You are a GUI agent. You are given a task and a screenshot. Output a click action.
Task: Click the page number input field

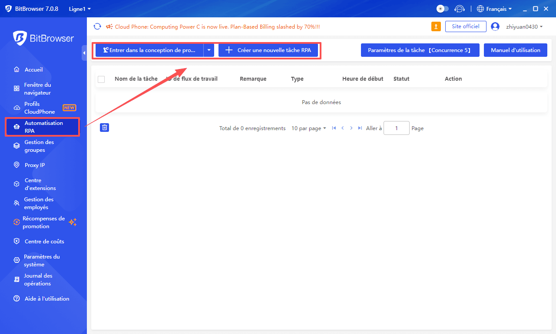(x=396, y=128)
